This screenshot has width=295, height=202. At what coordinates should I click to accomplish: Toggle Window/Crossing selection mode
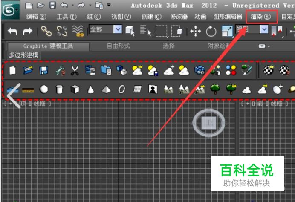[177, 31]
